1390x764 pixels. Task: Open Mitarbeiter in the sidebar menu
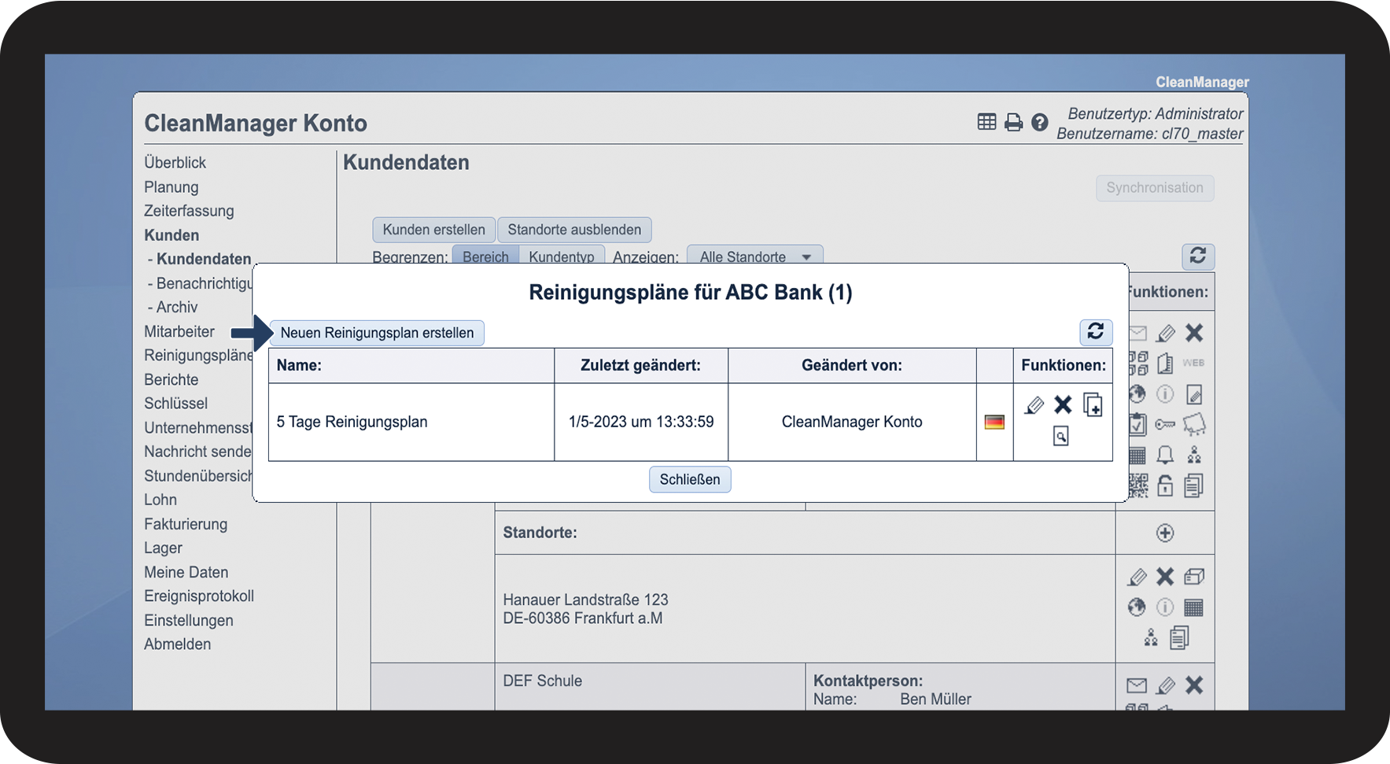pyautogui.click(x=179, y=331)
